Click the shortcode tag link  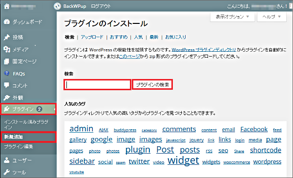click(266, 150)
